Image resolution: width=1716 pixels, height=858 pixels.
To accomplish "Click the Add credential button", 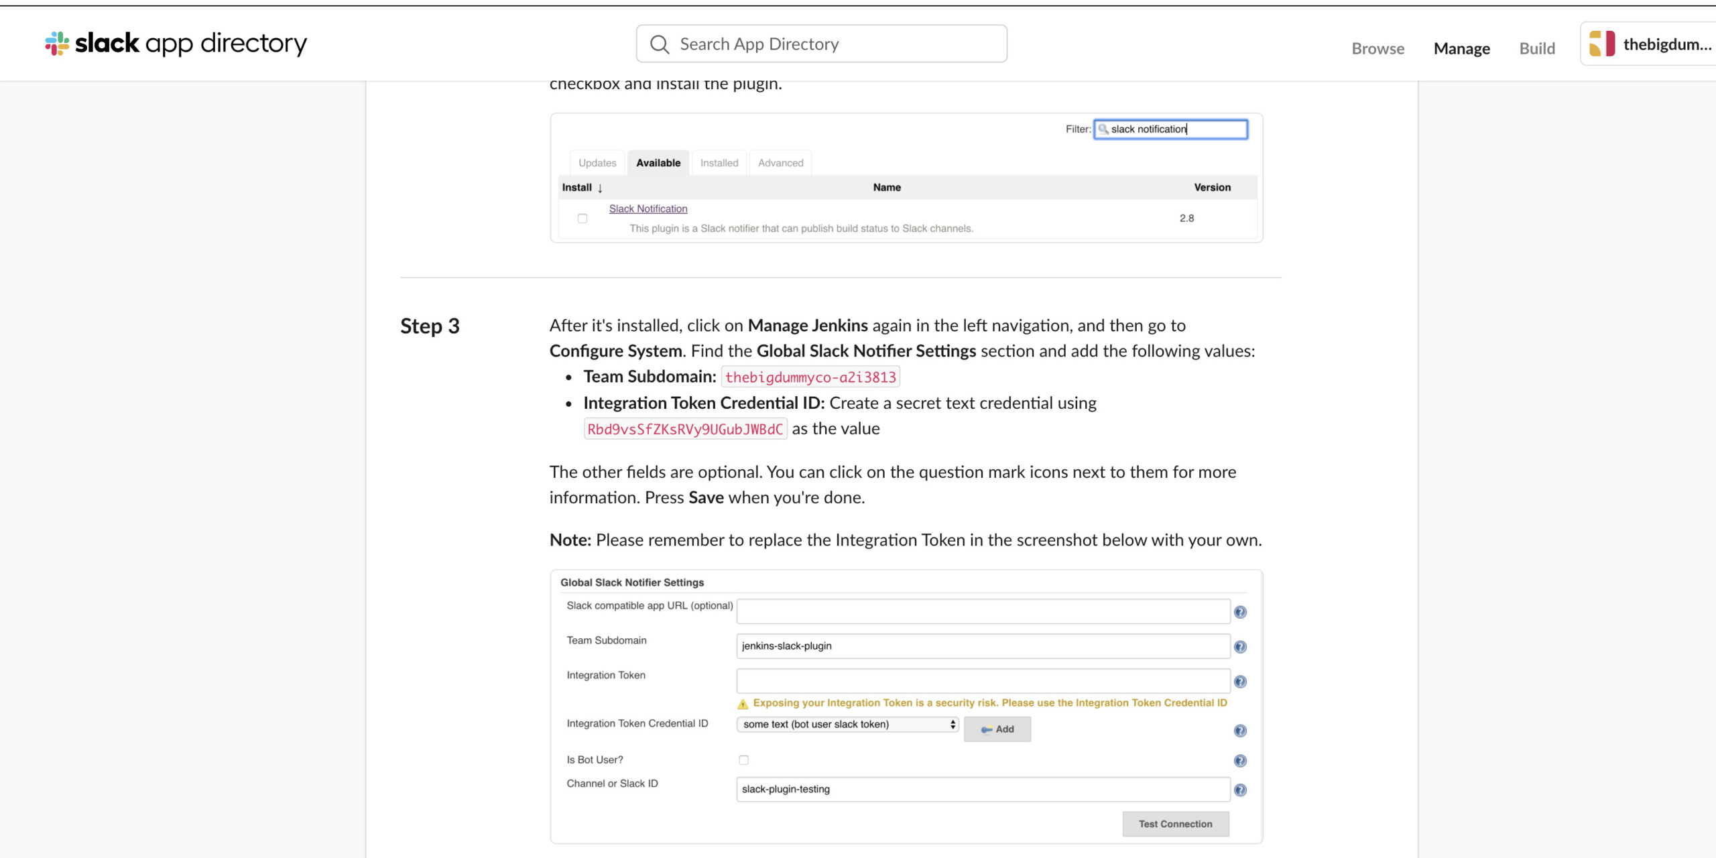I will coord(997,729).
